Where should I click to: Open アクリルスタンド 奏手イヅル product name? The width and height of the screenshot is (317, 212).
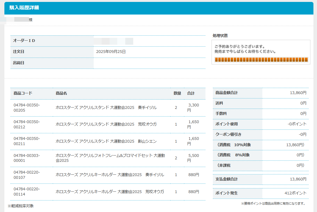tap(106, 108)
